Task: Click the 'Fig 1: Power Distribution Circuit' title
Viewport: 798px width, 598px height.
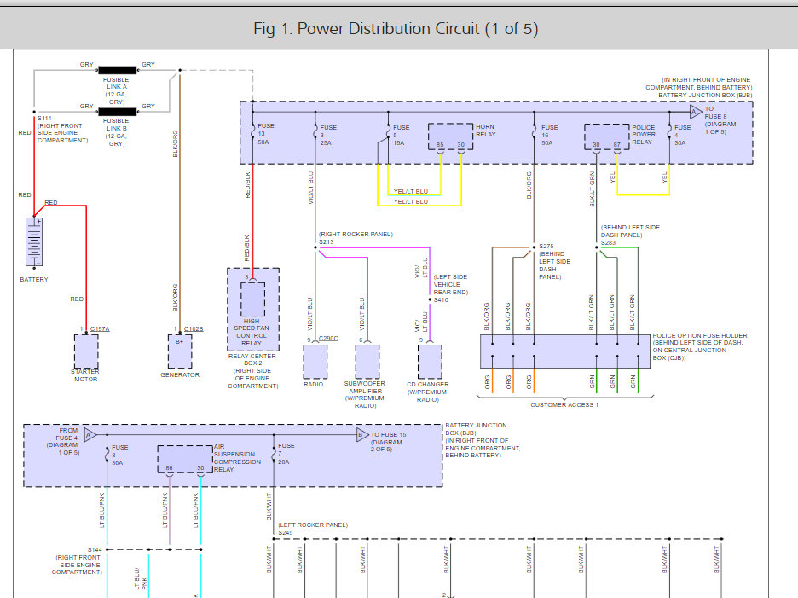Action: (396, 28)
